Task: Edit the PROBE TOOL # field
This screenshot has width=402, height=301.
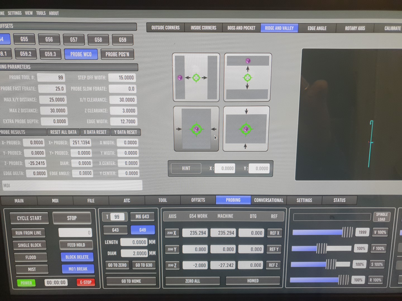Action: click(51, 77)
